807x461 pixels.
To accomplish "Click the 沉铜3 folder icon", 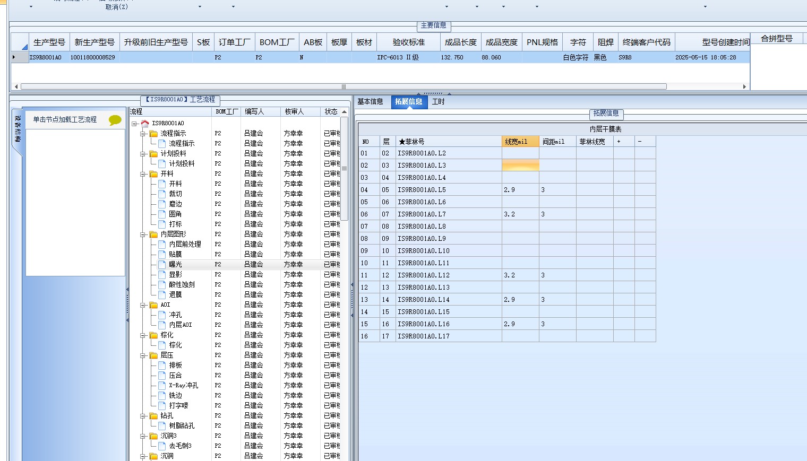I will pos(153,436).
